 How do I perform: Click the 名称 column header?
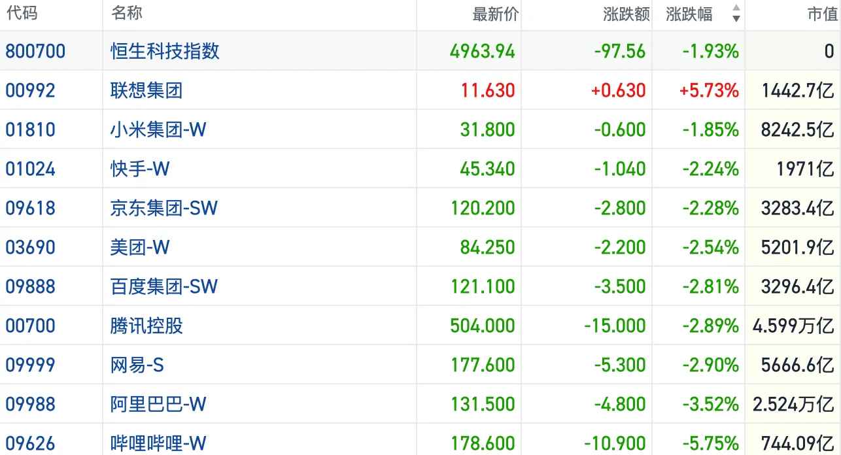[x=127, y=13]
